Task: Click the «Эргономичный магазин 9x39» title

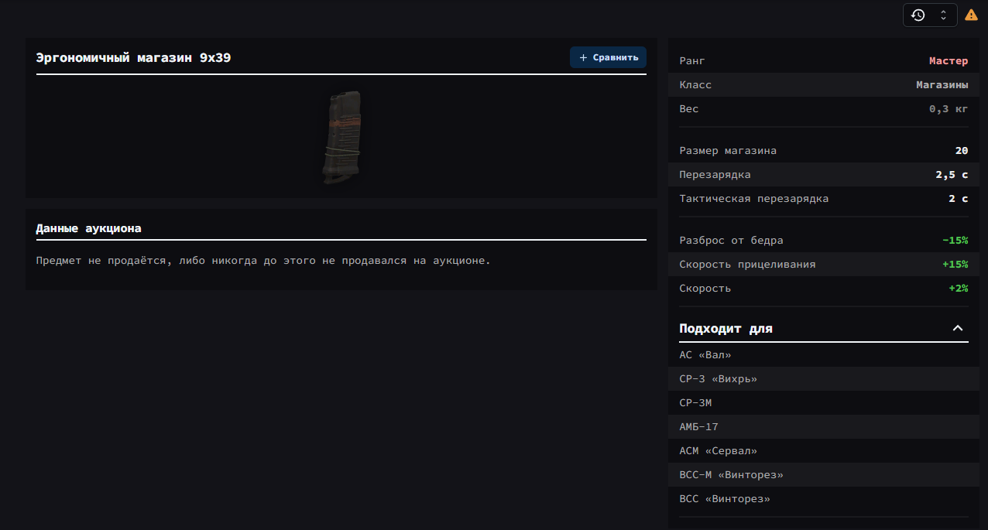Action: pyautogui.click(x=133, y=58)
